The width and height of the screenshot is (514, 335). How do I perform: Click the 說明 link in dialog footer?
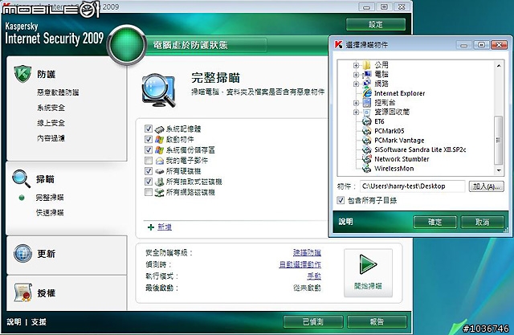click(345, 222)
